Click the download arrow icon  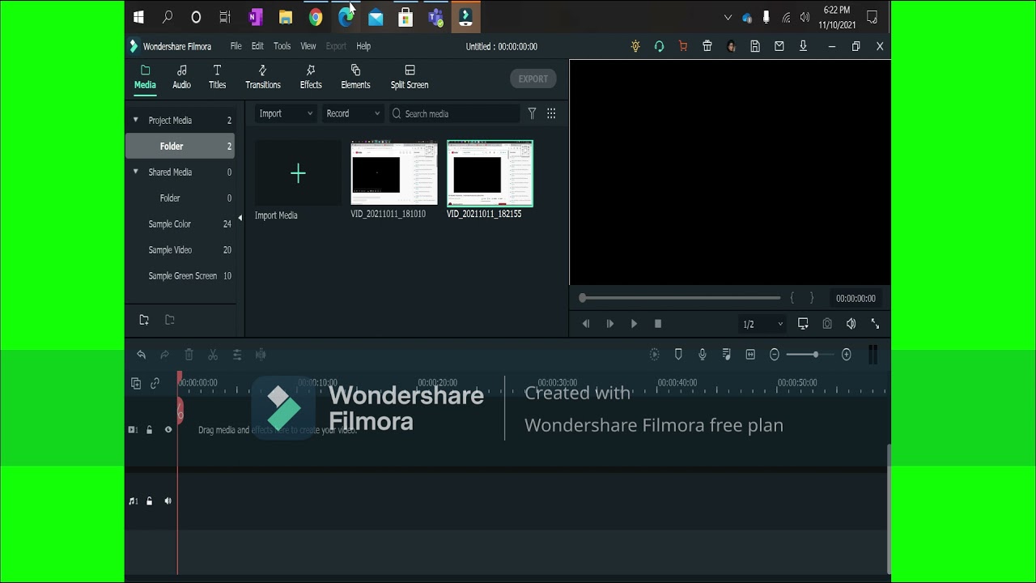(803, 46)
